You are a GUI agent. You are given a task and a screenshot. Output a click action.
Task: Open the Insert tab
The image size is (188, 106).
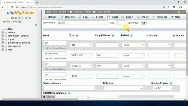point(113,17)
